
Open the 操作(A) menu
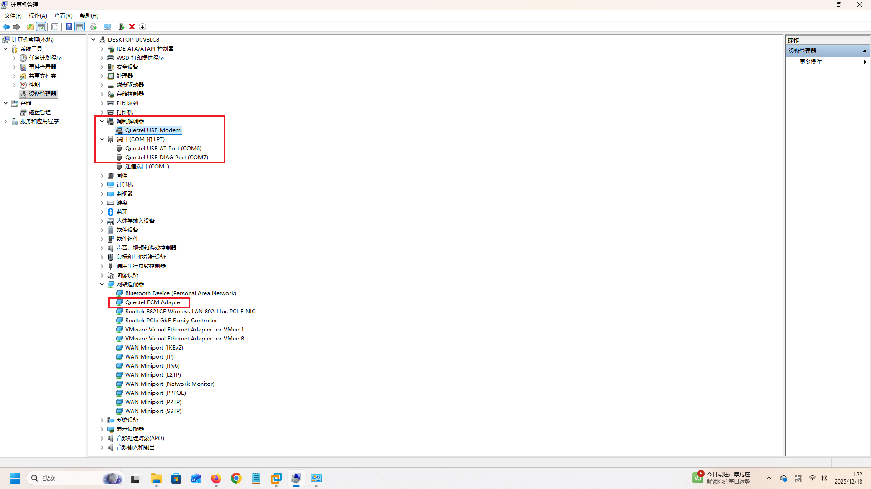coord(38,15)
